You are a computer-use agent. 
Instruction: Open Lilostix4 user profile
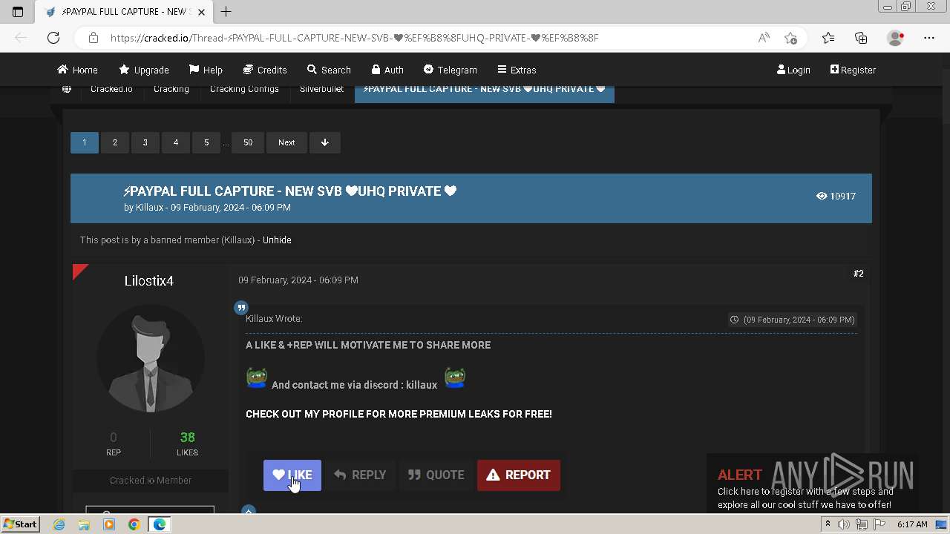149,281
